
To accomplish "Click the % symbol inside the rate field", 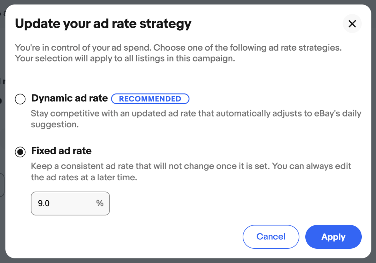I will point(100,203).
